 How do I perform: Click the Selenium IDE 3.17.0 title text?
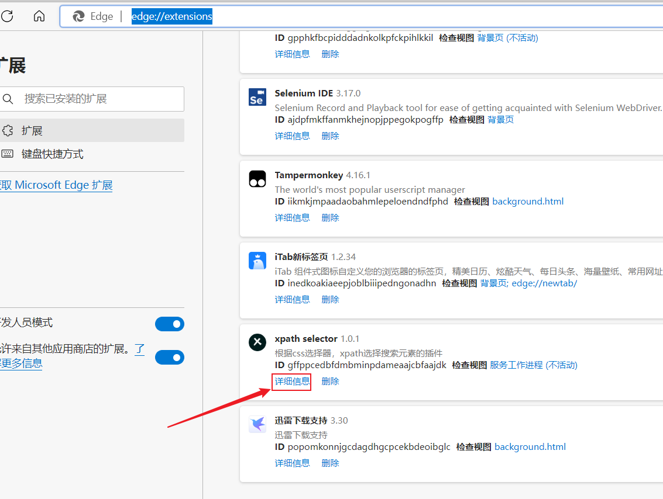318,93
